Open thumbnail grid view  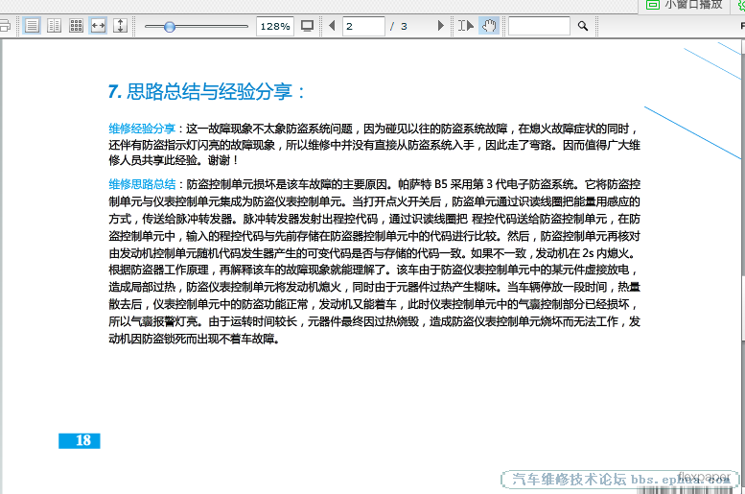point(76,26)
